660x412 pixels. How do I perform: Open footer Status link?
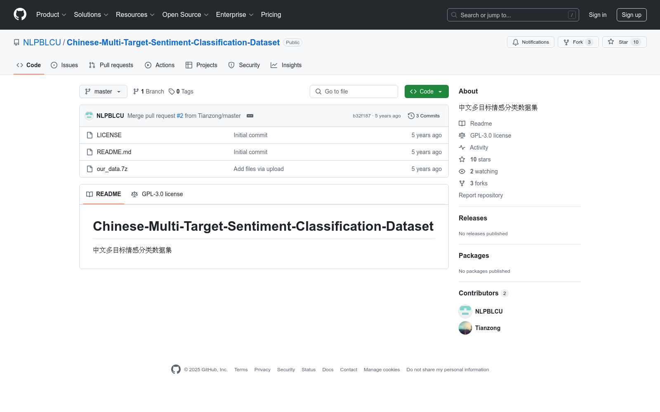pos(309,370)
